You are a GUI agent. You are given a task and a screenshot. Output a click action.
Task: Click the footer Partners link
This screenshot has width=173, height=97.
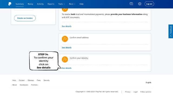tap(34, 85)
